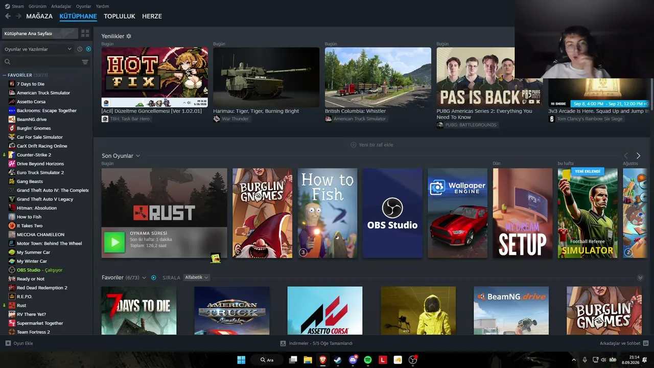Click the Team Fortress 2 sidebar icon
The height and width of the screenshot is (368, 654).
pyautogui.click(x=12, y=332)
